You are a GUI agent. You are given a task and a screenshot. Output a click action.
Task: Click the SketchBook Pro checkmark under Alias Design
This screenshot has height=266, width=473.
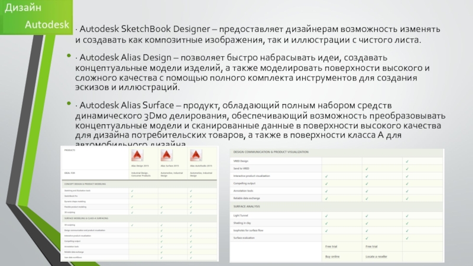click(x=131, y=197)
